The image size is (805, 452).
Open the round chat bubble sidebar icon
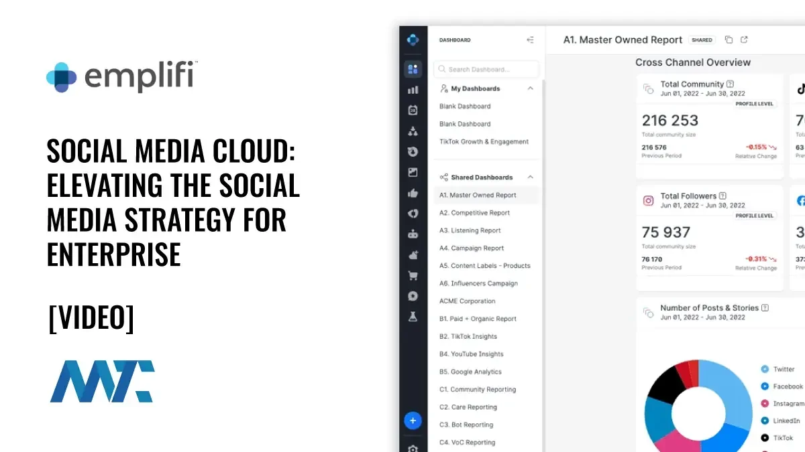pos(413,296)
